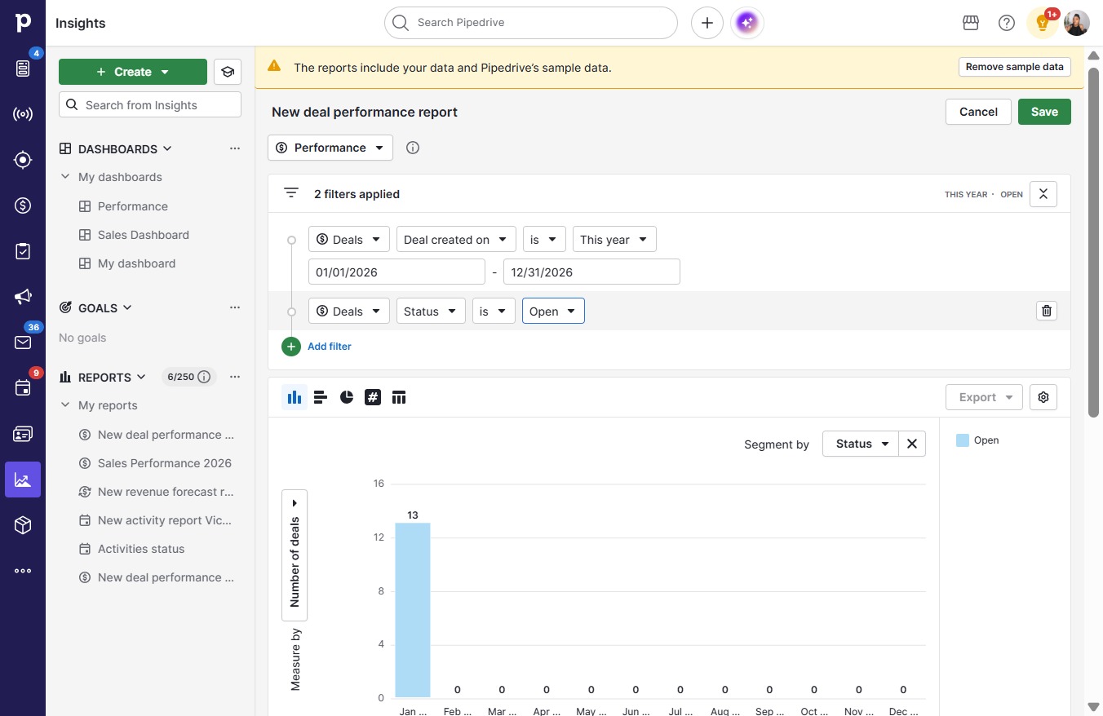Open the Sales Dashboard
This screenshot has width=1103, height=716.
click(144, 235)
